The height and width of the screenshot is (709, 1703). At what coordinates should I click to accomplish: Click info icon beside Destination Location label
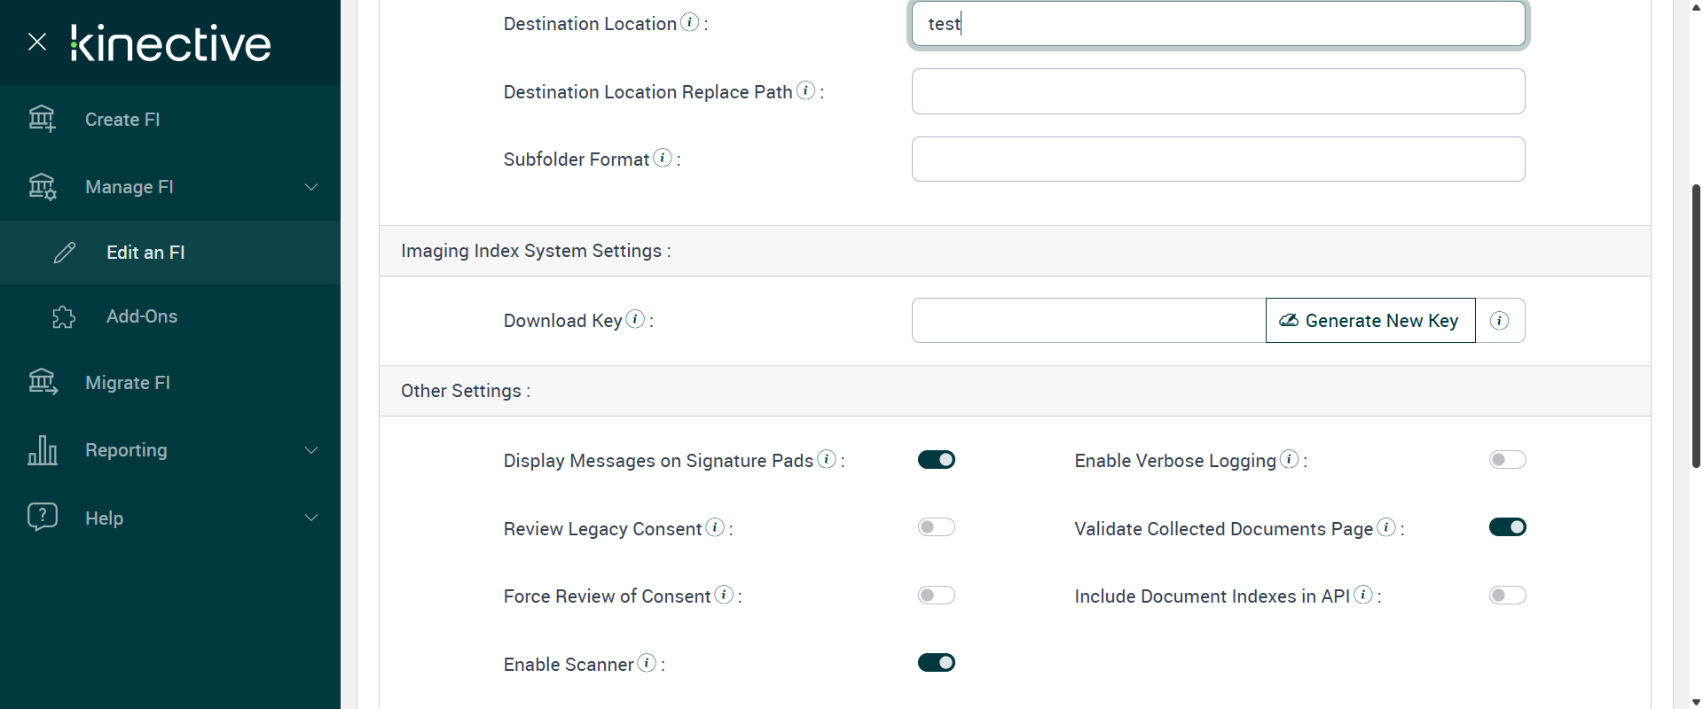tap(689, 23)
